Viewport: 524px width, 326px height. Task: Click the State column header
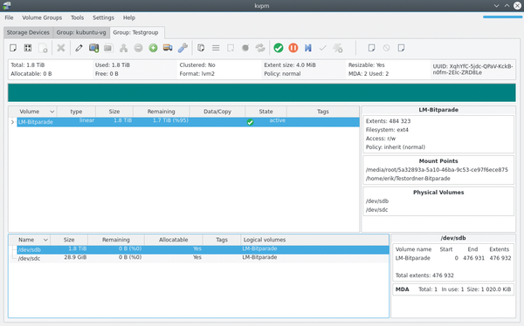tap(265, 112)
